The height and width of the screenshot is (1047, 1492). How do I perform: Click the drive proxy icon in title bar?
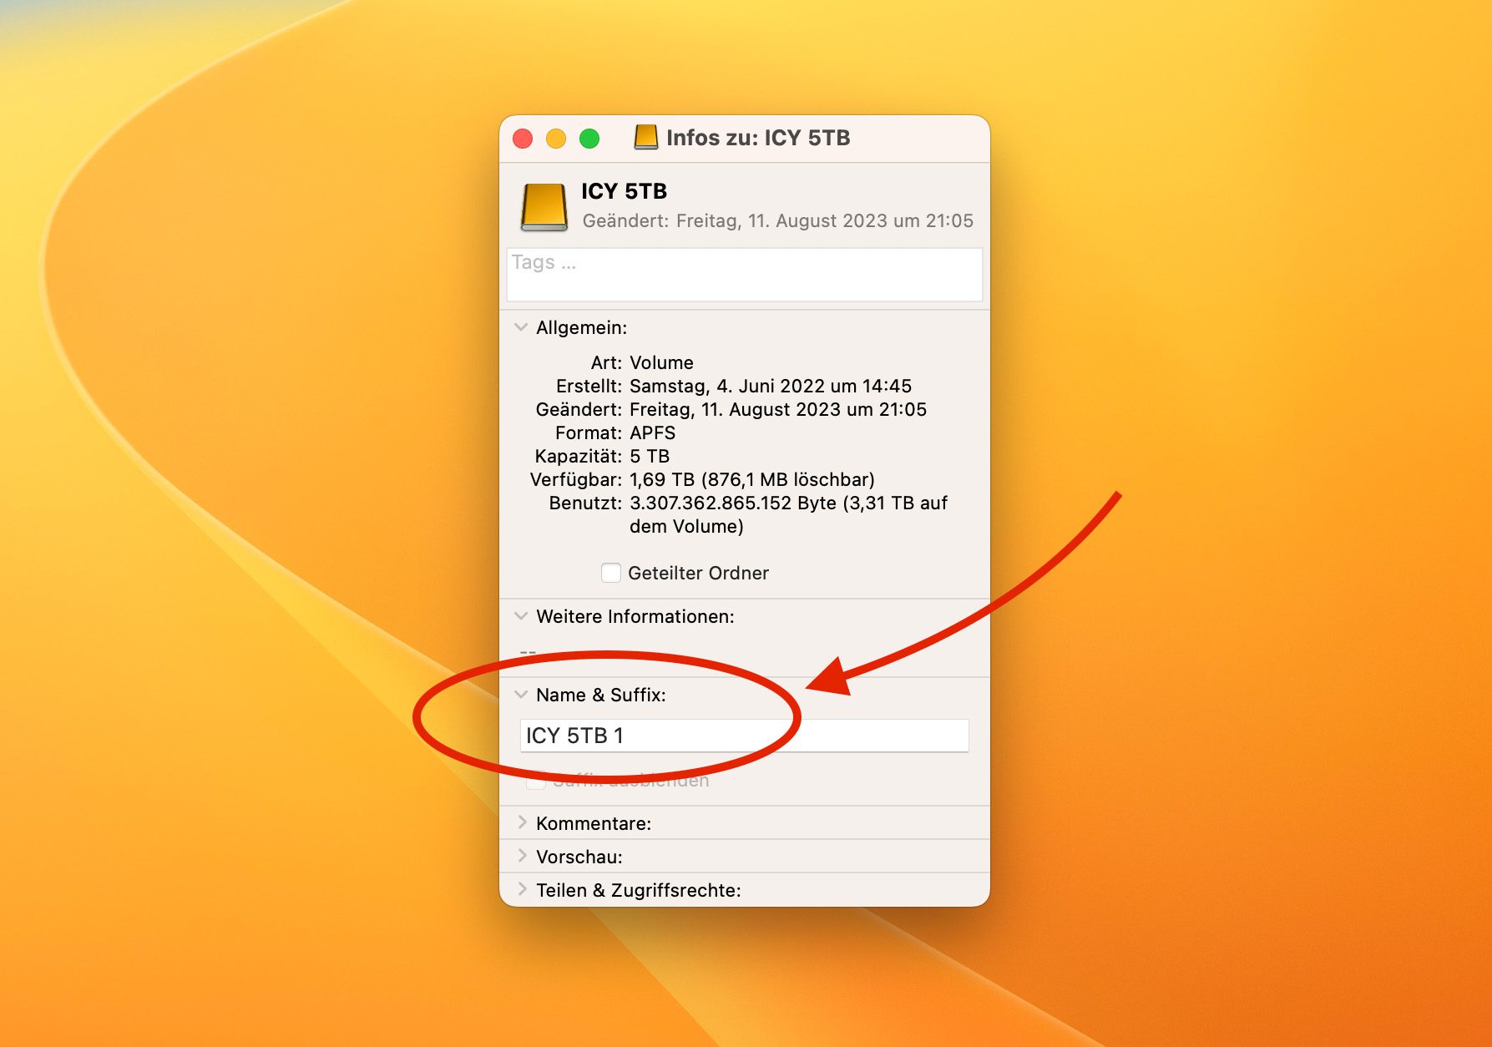pos(645,138)
